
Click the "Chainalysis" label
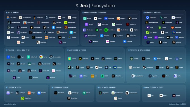coord(124,30)
